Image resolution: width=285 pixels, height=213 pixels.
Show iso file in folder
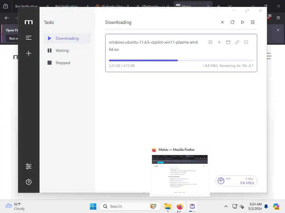tap(228, 42)
